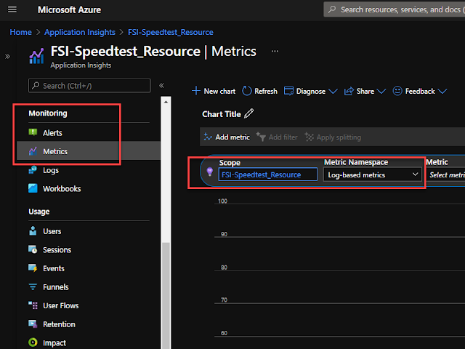This screenshot has width=465, height=349.
Task: Click the Feedback smiley icon
Action: pyautogui.click(x=397, y=91)
